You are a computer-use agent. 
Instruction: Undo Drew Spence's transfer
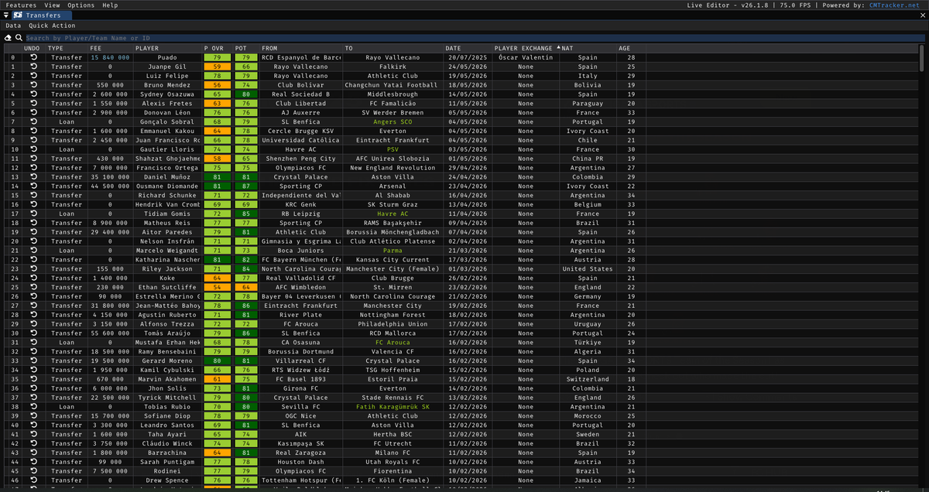click(31, 480)
